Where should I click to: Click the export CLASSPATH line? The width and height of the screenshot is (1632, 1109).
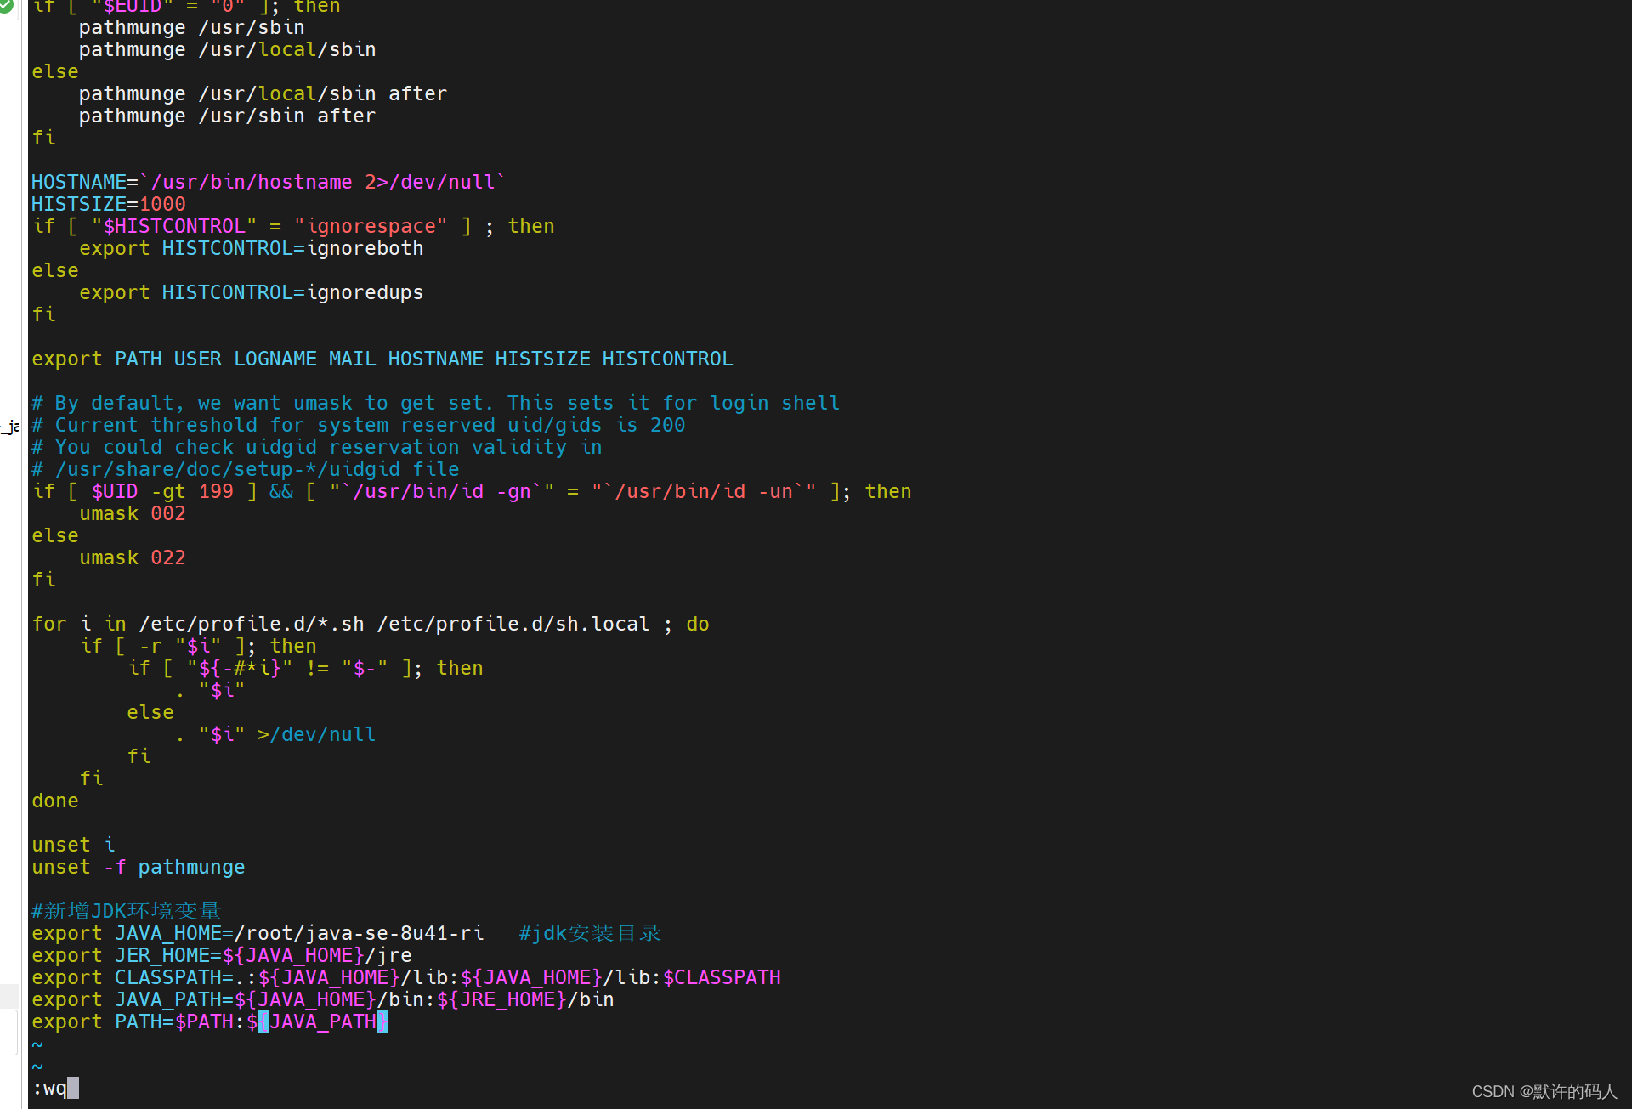click(405, 977)
